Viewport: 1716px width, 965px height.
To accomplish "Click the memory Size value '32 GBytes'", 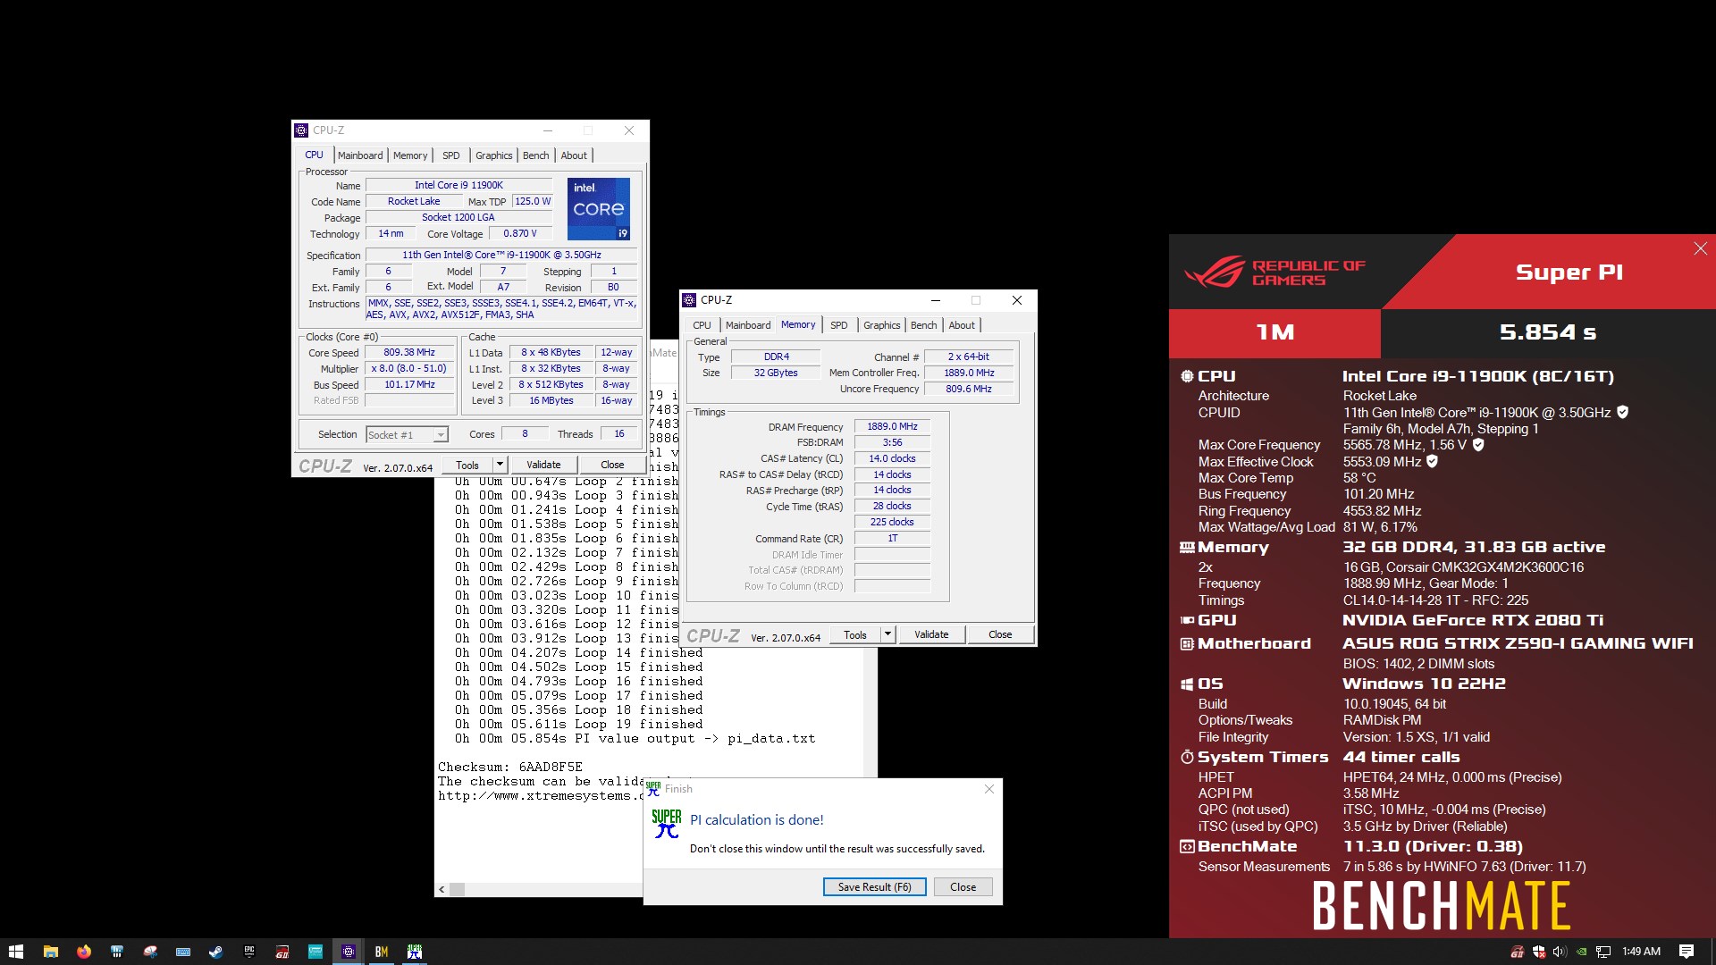I will pos(776,373).
